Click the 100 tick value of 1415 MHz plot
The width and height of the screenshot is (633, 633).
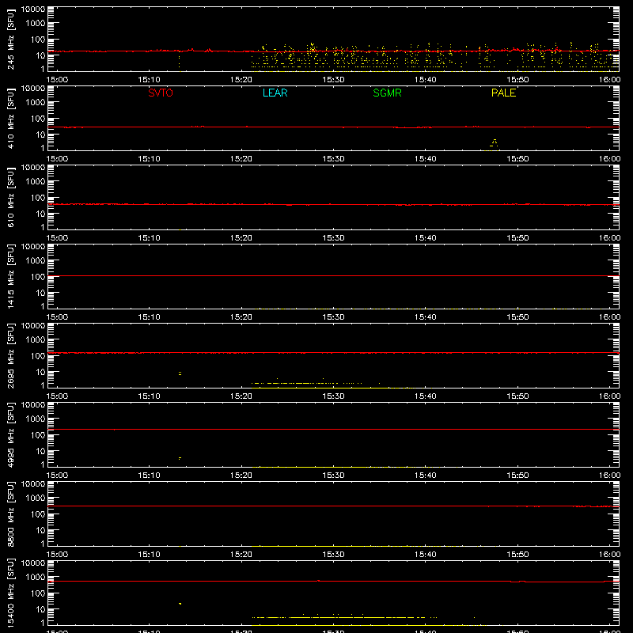(x=38, y=277)
